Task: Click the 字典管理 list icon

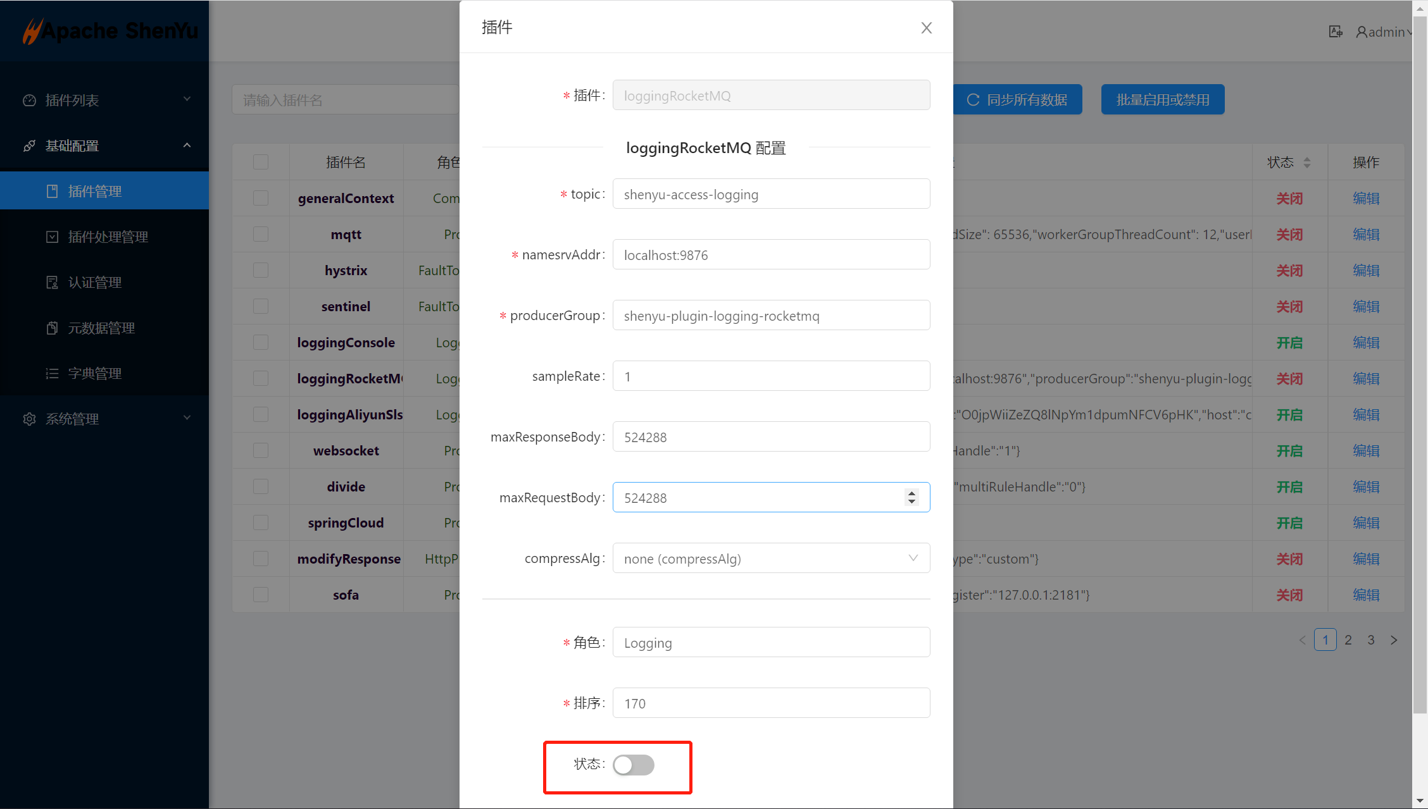Action: [53, 374]
